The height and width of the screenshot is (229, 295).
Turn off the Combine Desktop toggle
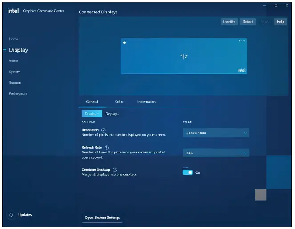click(x=188, y=173)
